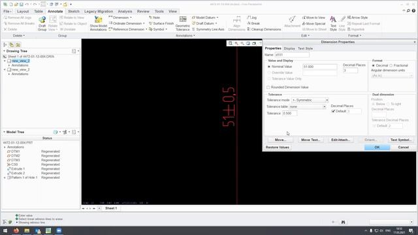Click the Tolerance value field

[x=290, y=113]
